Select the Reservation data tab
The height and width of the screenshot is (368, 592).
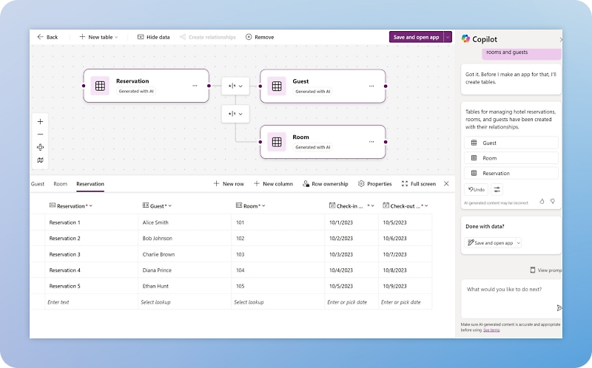pyautogui.click(x=90, y=184)
